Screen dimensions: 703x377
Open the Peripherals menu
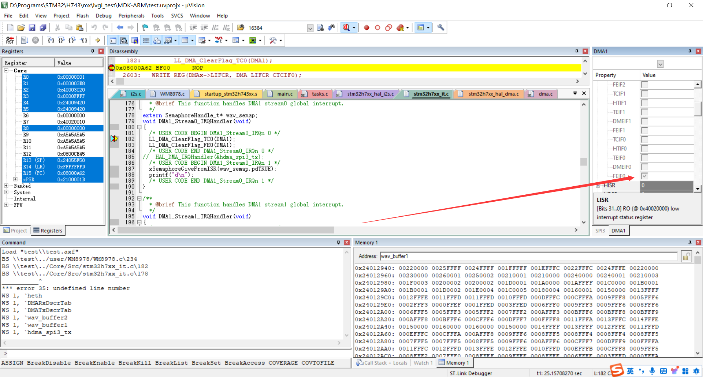131,16
